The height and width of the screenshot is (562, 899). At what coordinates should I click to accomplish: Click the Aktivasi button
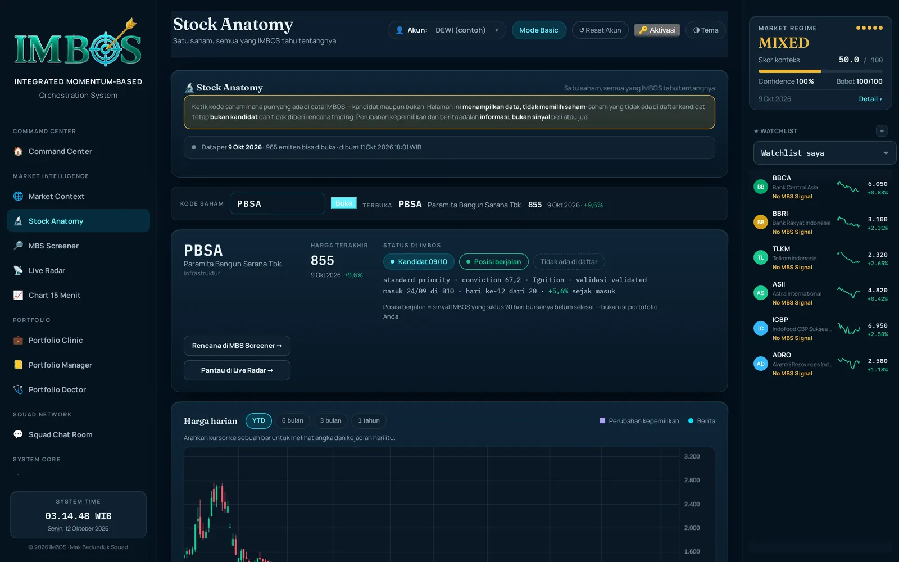click(x=657, y=30)
